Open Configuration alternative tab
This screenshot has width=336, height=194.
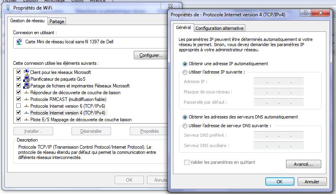tap(219, 28)
